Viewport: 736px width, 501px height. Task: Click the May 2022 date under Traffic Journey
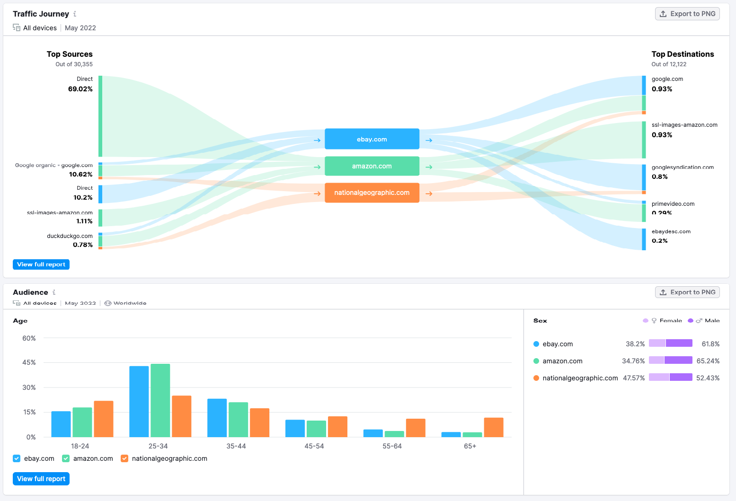coord(80,28)
